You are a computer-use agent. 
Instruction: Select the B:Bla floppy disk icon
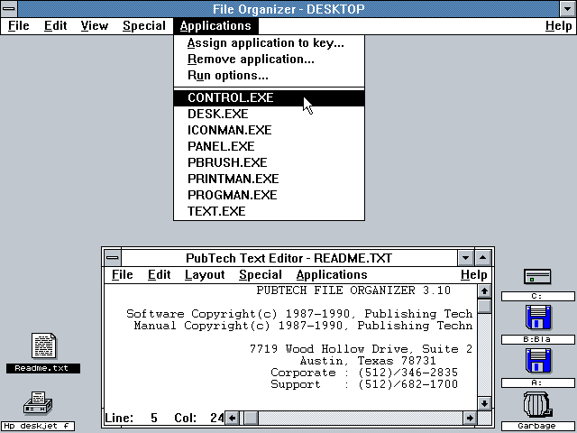538,317
